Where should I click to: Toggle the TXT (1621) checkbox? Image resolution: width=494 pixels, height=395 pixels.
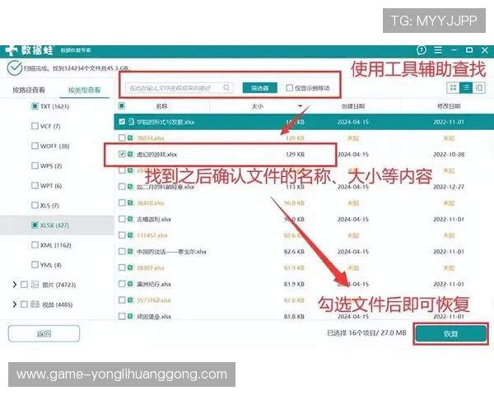click(x=35, y=106)
